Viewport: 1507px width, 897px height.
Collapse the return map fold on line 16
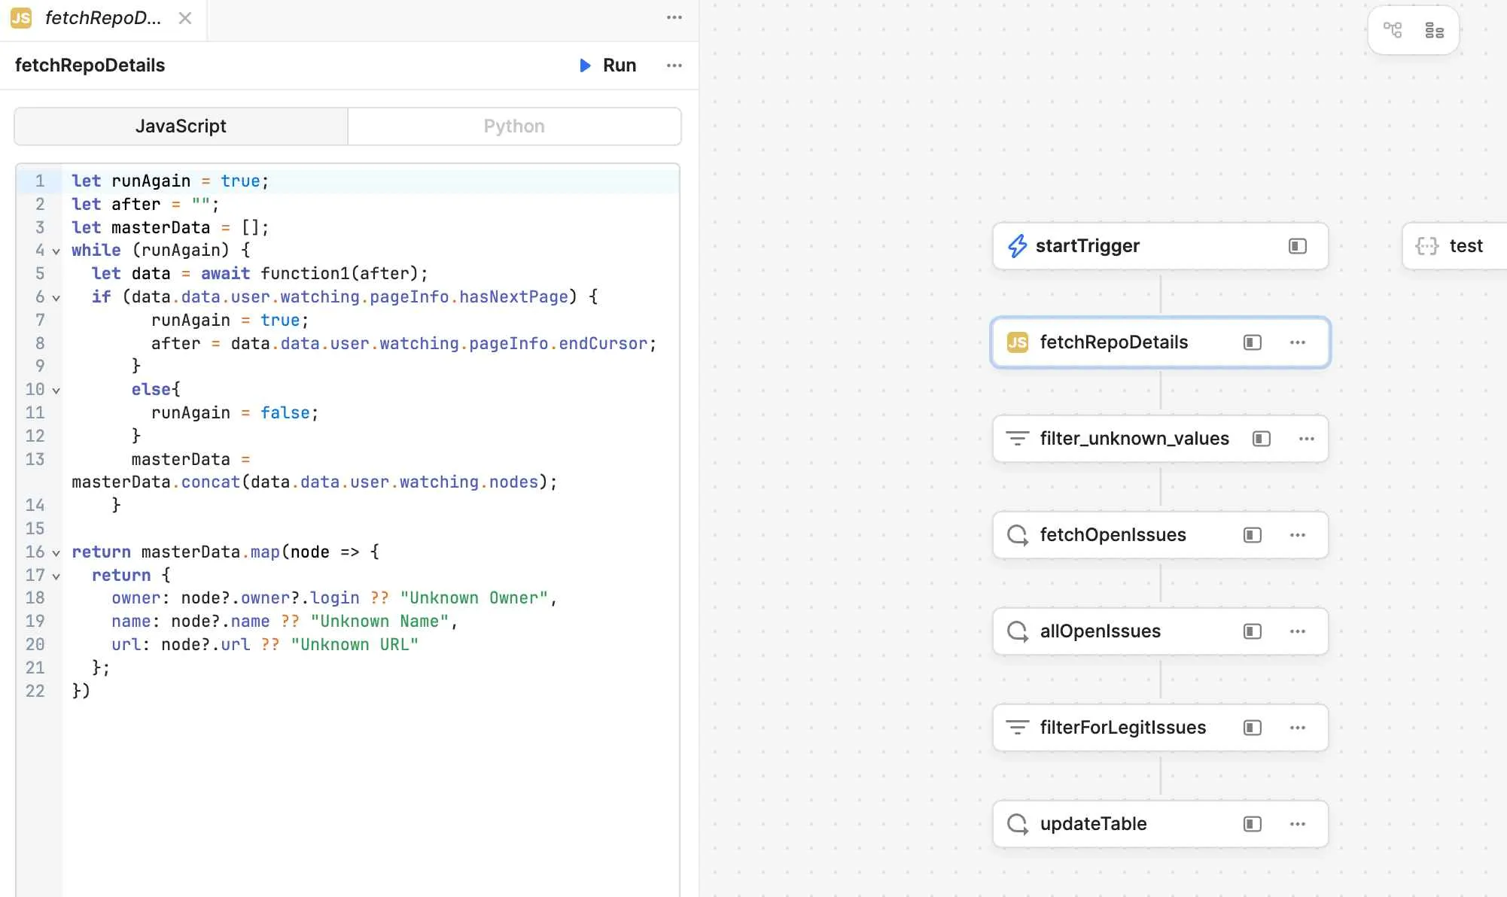coord(56,553)
